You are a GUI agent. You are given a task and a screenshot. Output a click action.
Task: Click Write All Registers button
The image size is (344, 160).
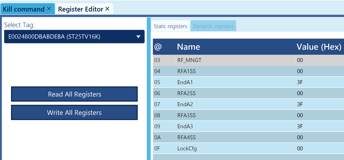[x=74, y=113]
